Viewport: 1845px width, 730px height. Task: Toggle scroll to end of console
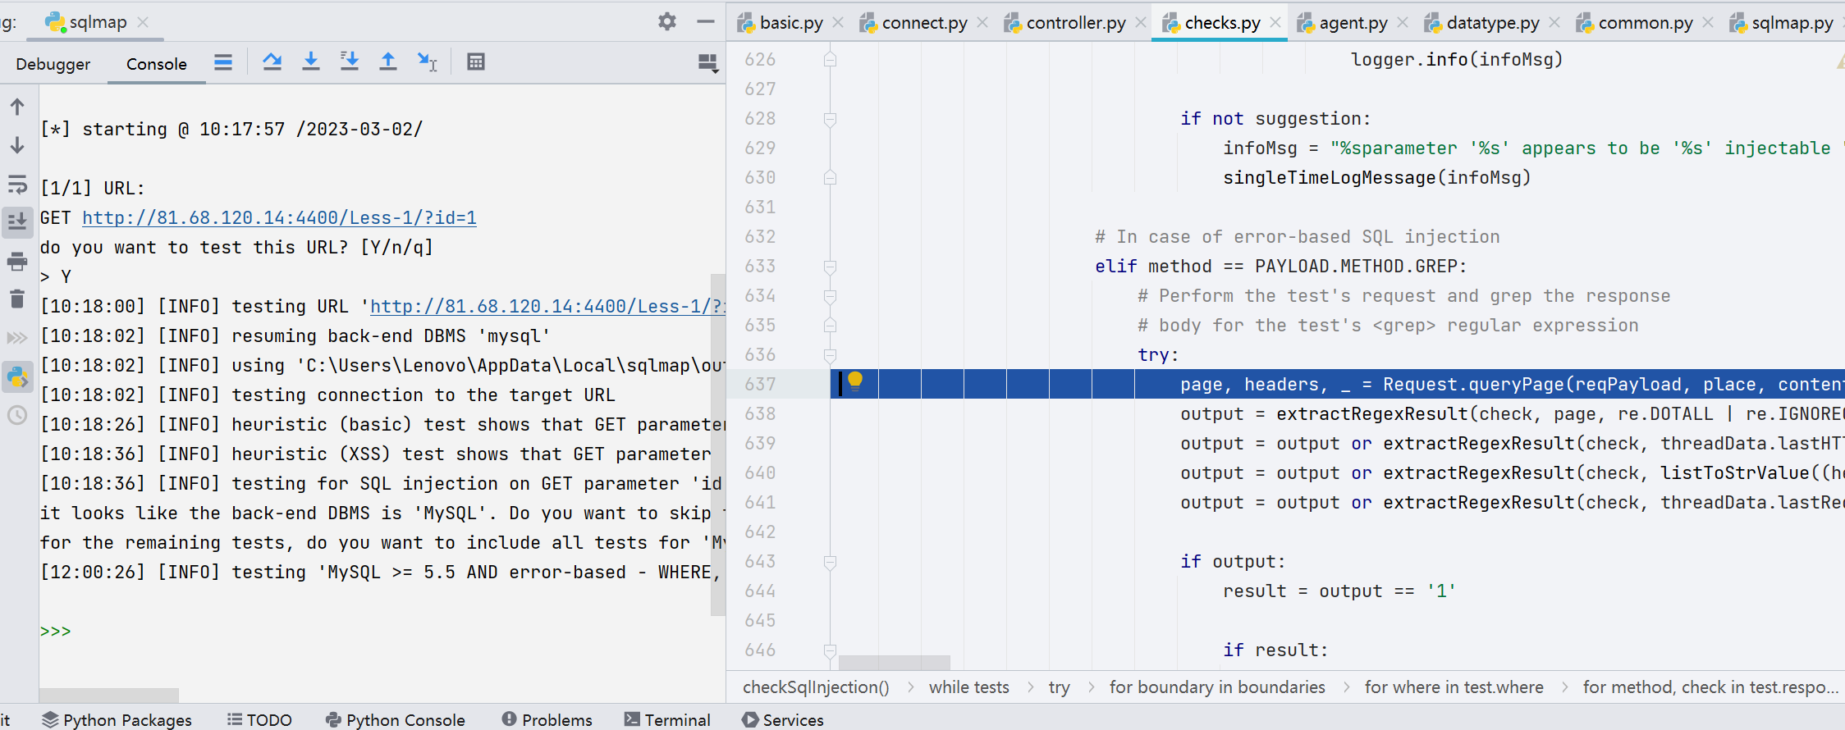[x=17, y=222]
